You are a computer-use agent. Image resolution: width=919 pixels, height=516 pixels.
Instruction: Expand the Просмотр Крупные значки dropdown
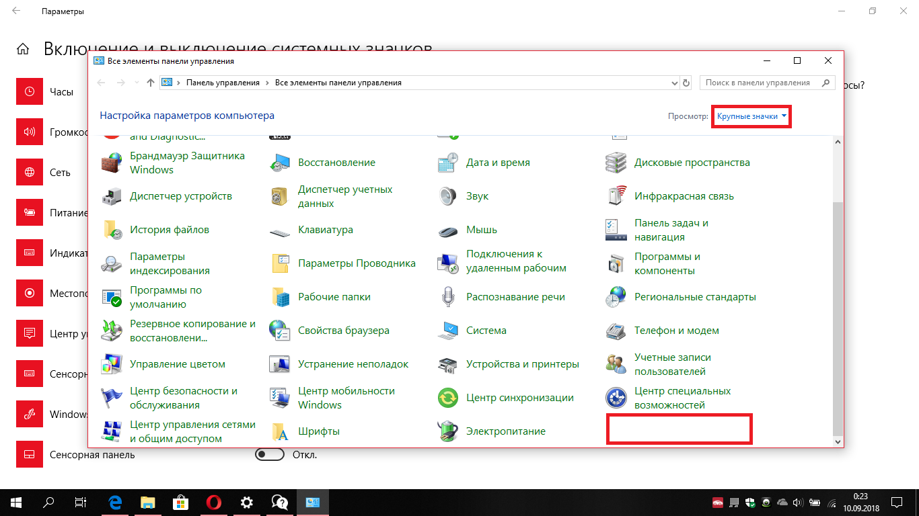tap(751, 116)
